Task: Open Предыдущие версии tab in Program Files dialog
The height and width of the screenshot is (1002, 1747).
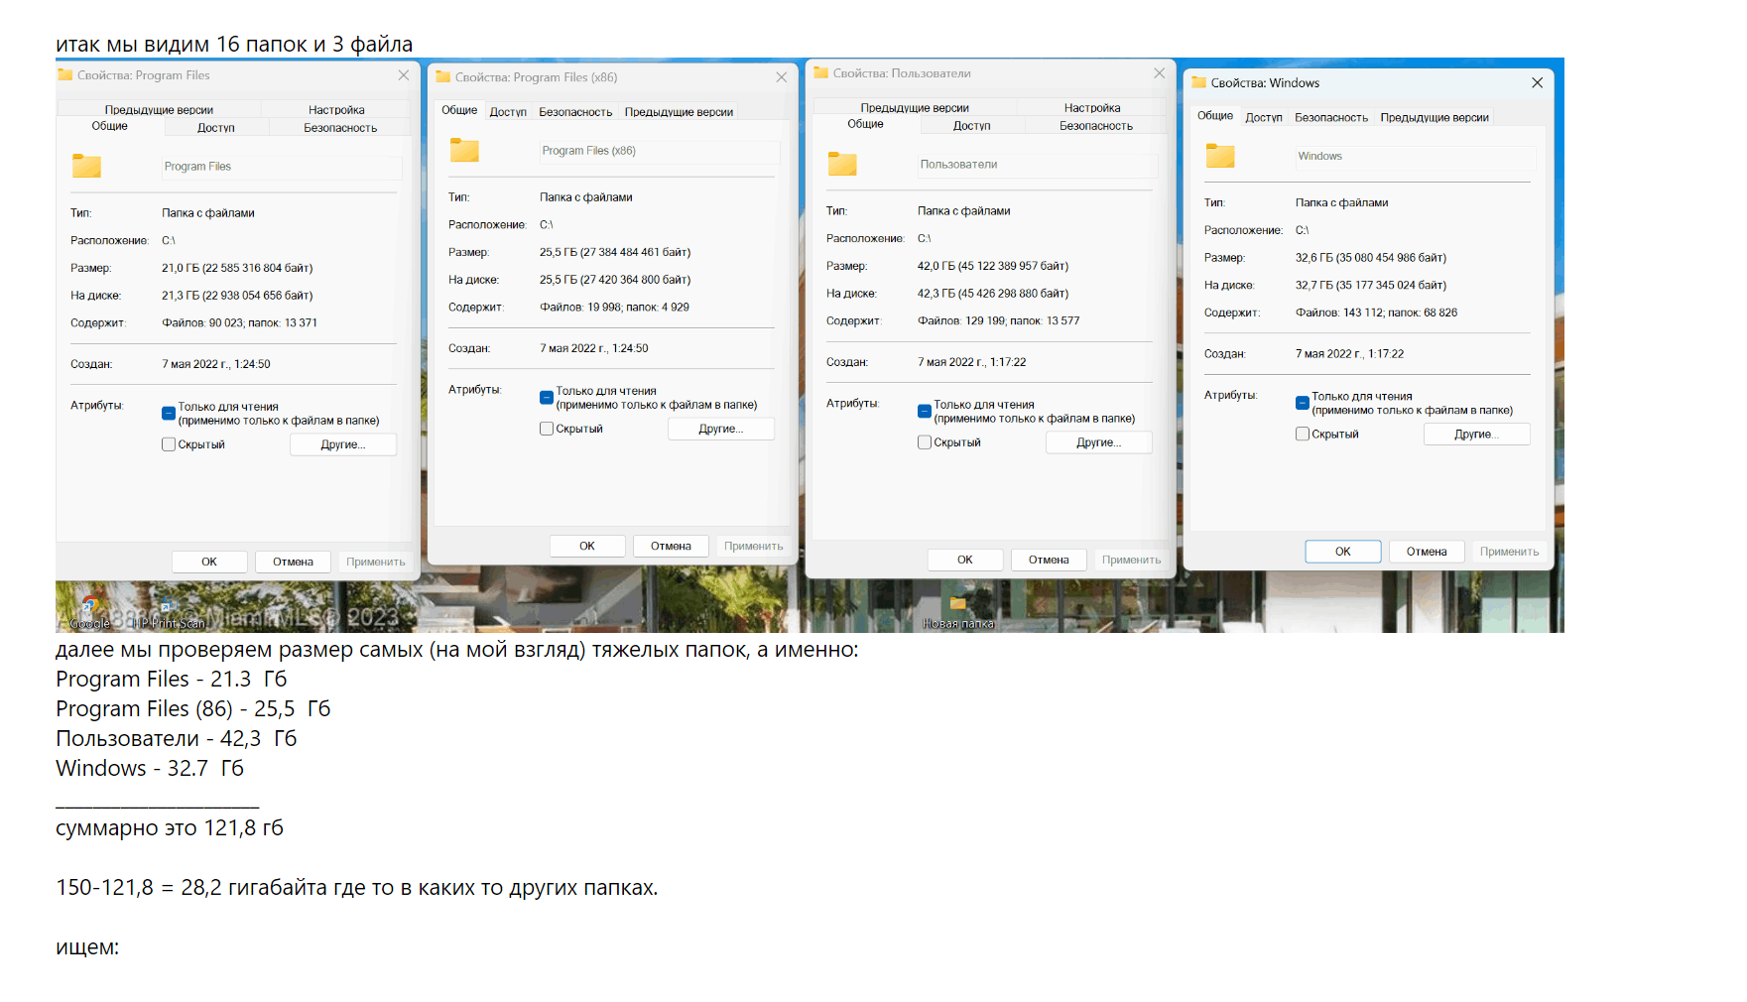Action: click(159, 109)
